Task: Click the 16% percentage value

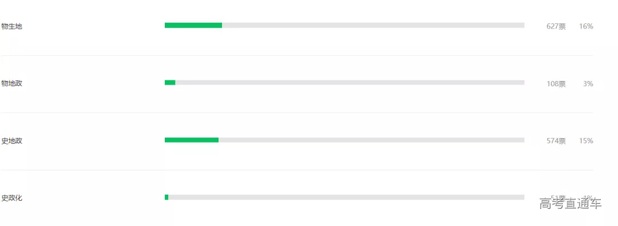Action: tap(586, 26)
